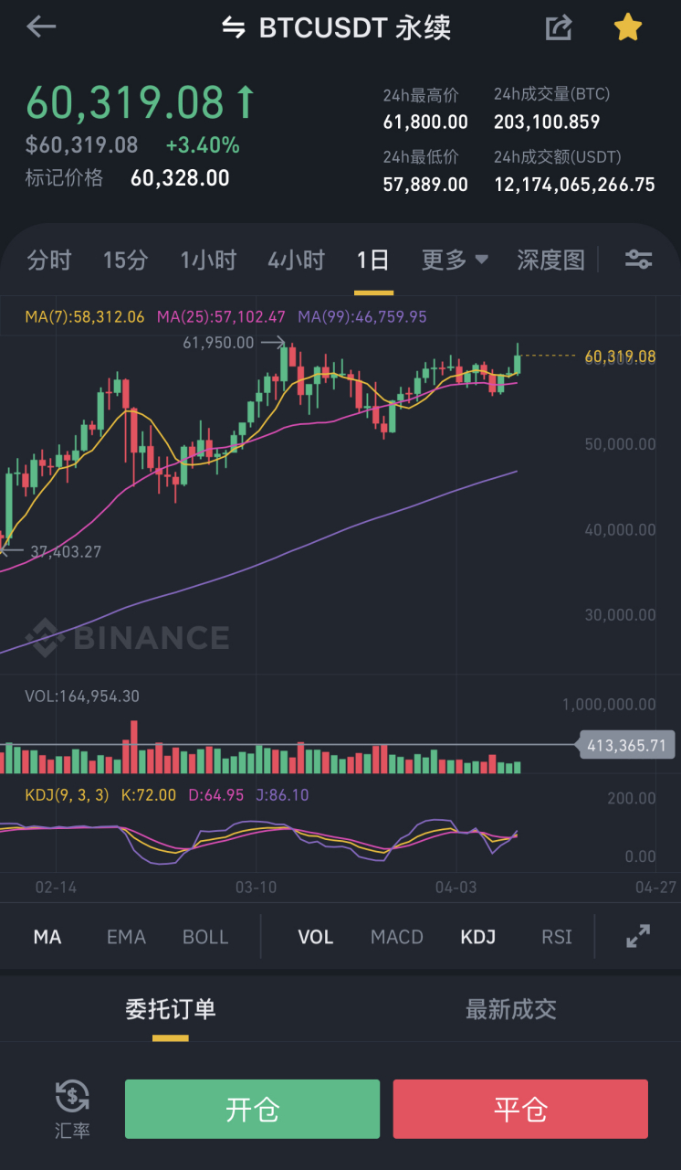The width and height of the screenshot is (681, 1170).
Task: Tap the 标记价格 value 60,328.00
Action: (180, 178)
